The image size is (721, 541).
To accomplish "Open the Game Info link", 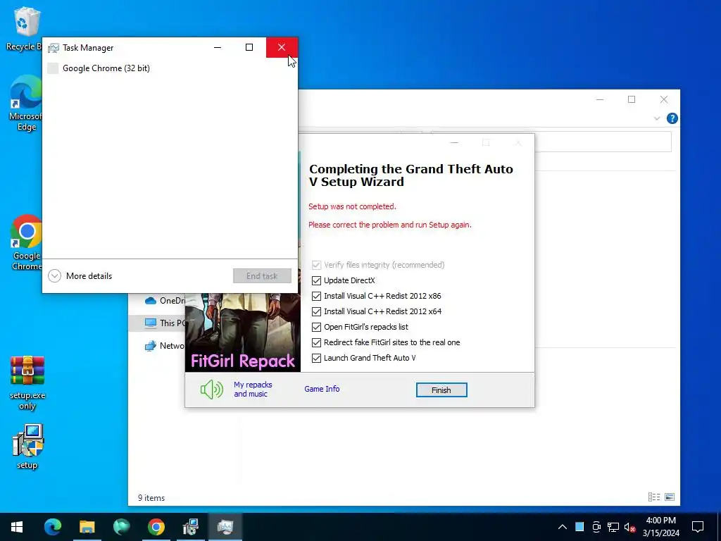I will pyautogui.click(x=322, y=389).
